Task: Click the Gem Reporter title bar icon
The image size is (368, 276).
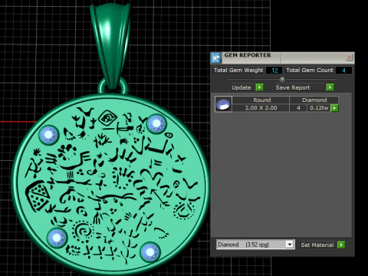Action: pos(215,58)
